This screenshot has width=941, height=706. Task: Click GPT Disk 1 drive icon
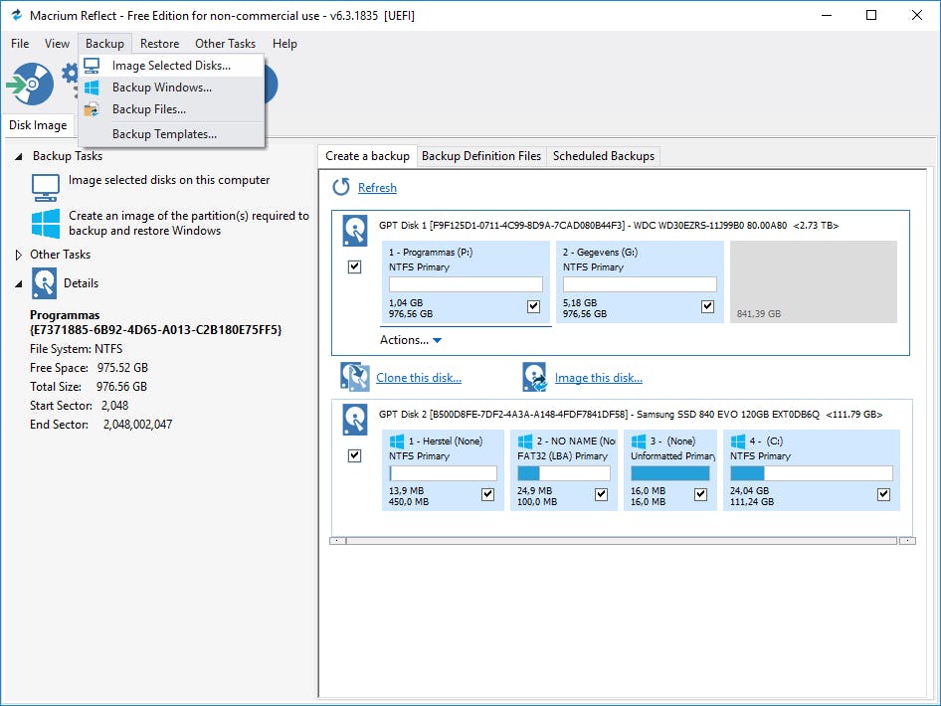355,231
